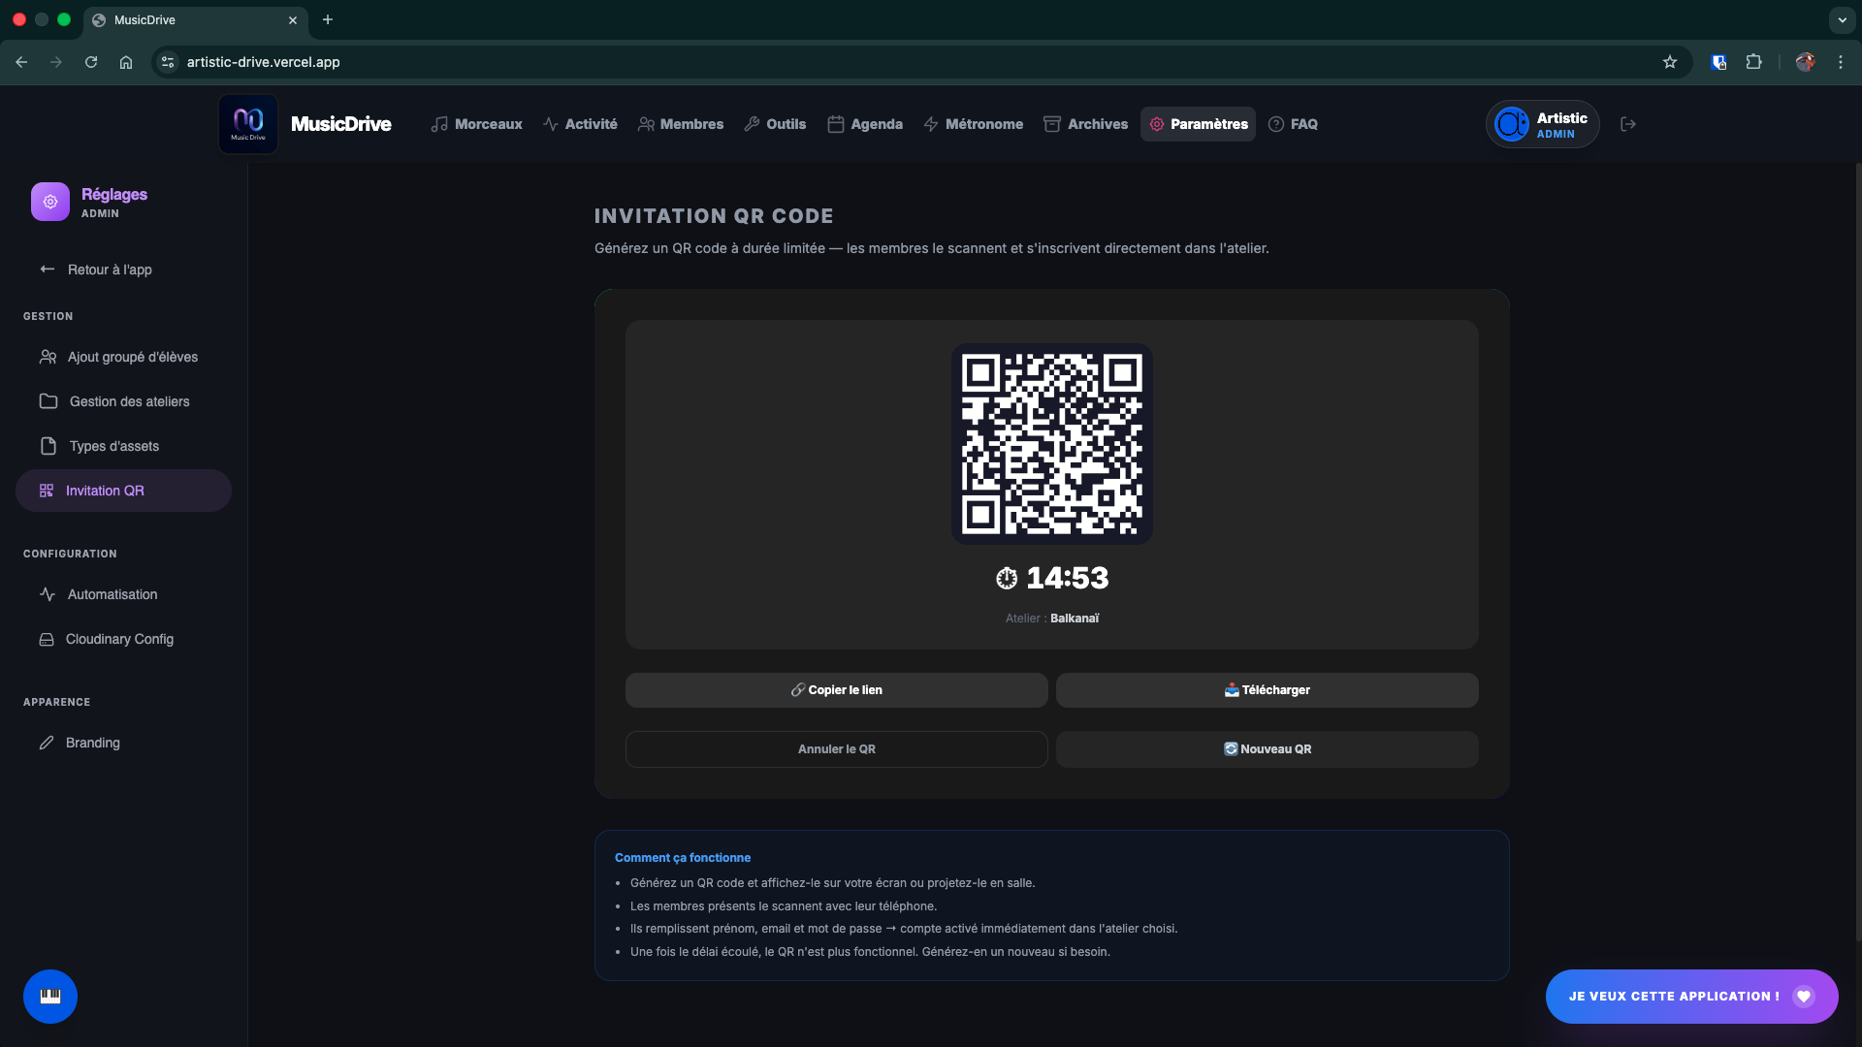This screenshot has height=1047, width=1862.
Task: Expand the tab search dropdown arrow
Action: point(1842,19)
